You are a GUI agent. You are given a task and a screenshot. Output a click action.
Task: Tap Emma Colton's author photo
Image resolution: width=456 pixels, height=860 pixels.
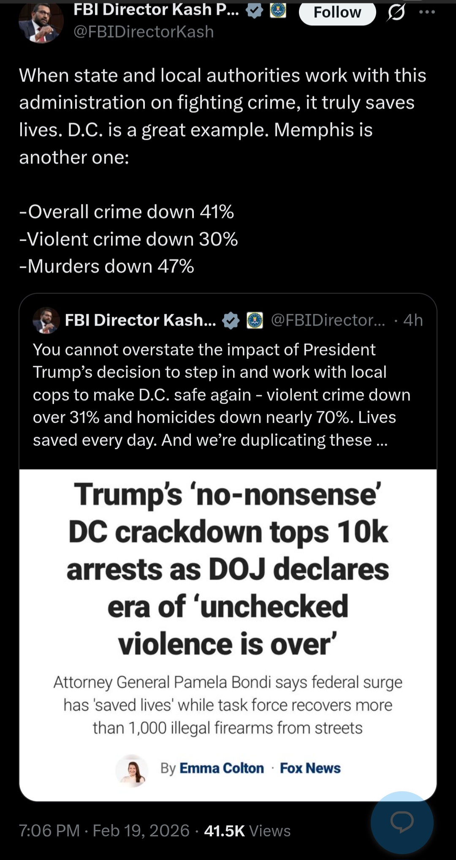pos(132,770)
